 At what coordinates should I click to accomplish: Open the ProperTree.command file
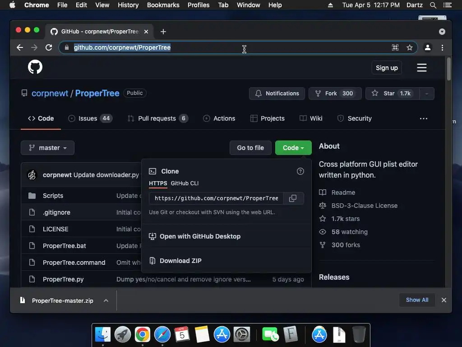pyautogui.click(x=74, y=263)
